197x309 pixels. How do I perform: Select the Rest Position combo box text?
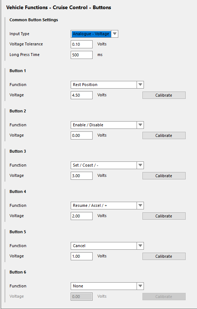click(x=85, y=85)
